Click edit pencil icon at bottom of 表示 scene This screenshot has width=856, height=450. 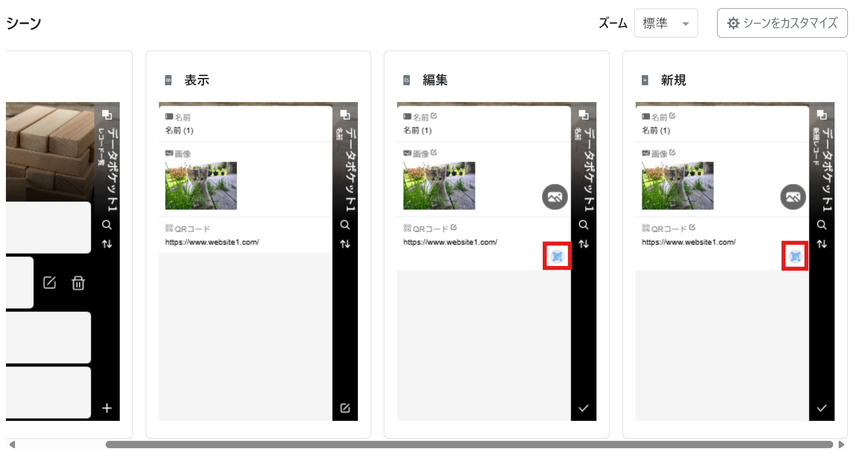345,408
